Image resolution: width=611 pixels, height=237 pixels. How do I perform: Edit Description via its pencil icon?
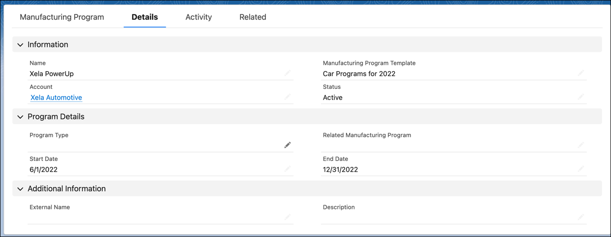[581, 217]
